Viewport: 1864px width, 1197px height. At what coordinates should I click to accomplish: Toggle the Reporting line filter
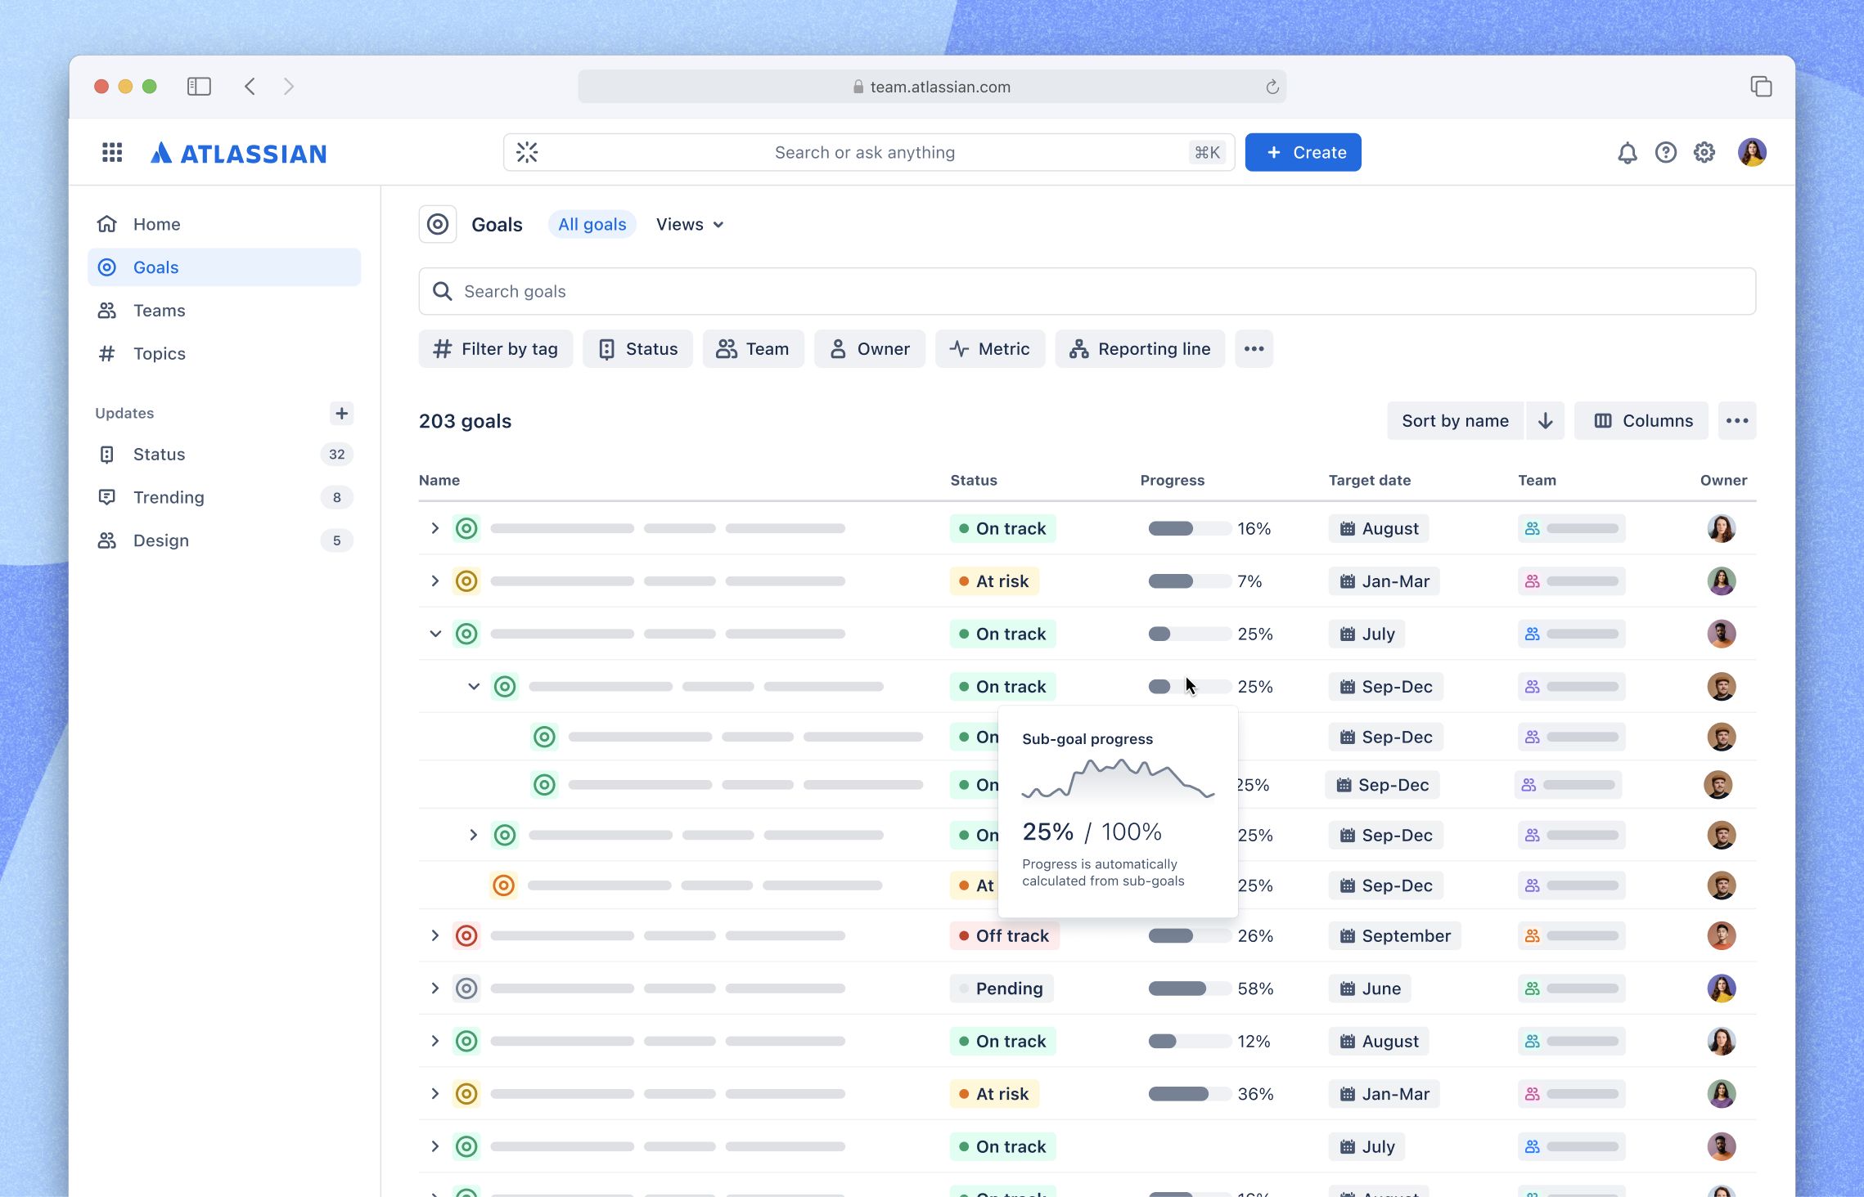[1140, 348]
